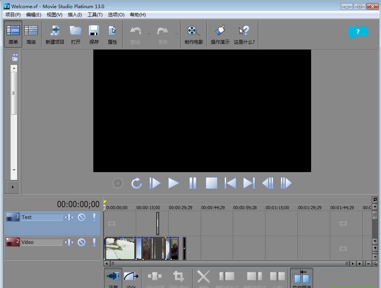Click the Redo (重做) arrow icon

click(x=162, y=31)
